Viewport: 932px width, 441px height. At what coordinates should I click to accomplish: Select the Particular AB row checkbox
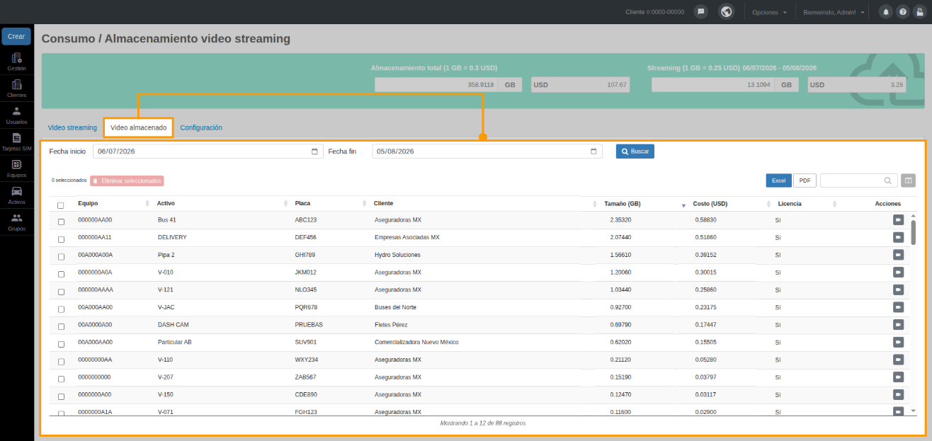61,344
